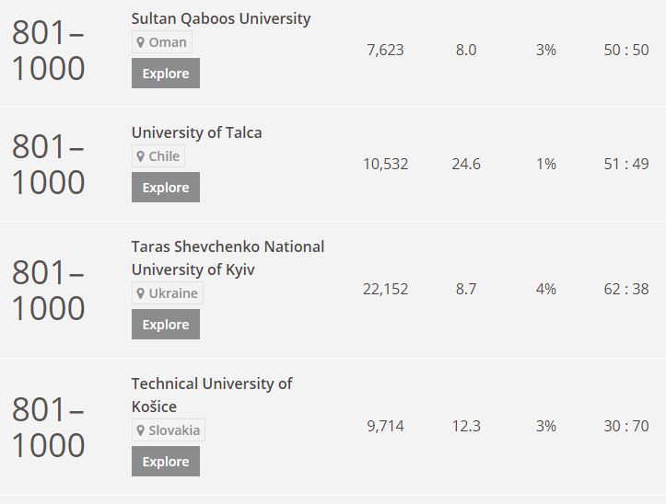Open the University of Talca page
Viewport: 666px width, 504px height.
tap(196, 132)
